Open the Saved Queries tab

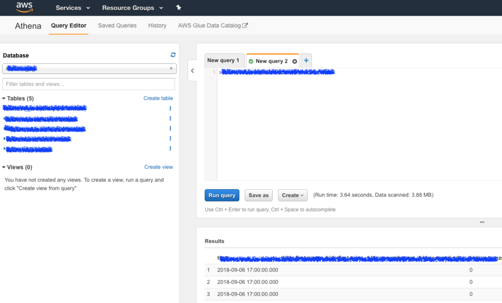click(117, 25)
